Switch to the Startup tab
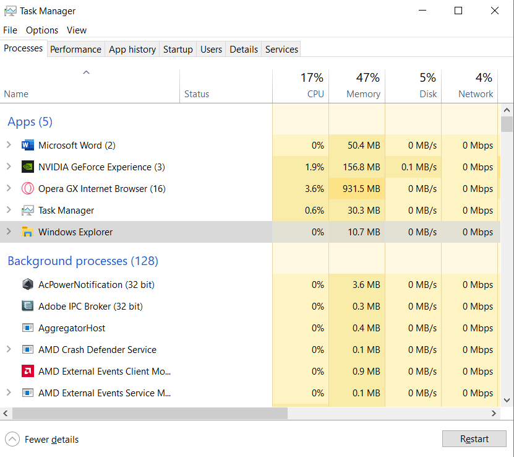Image resolution: width=514 pixels, height=457 pixels. (178, 49)
